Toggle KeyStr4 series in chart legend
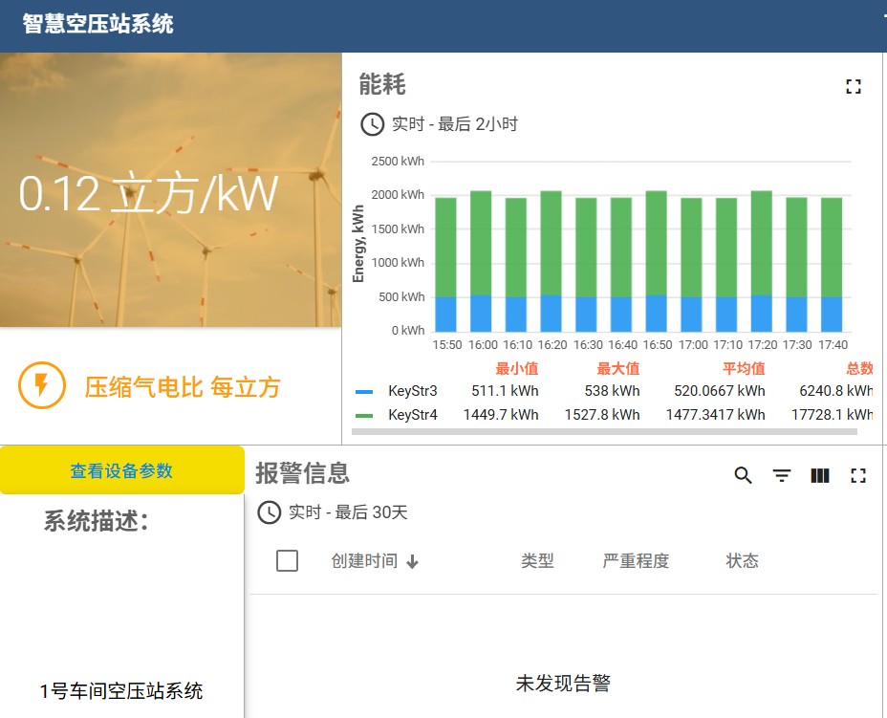The height and width of the screenshot is (718, 887). pyautogui.click(x=412, y=415)
